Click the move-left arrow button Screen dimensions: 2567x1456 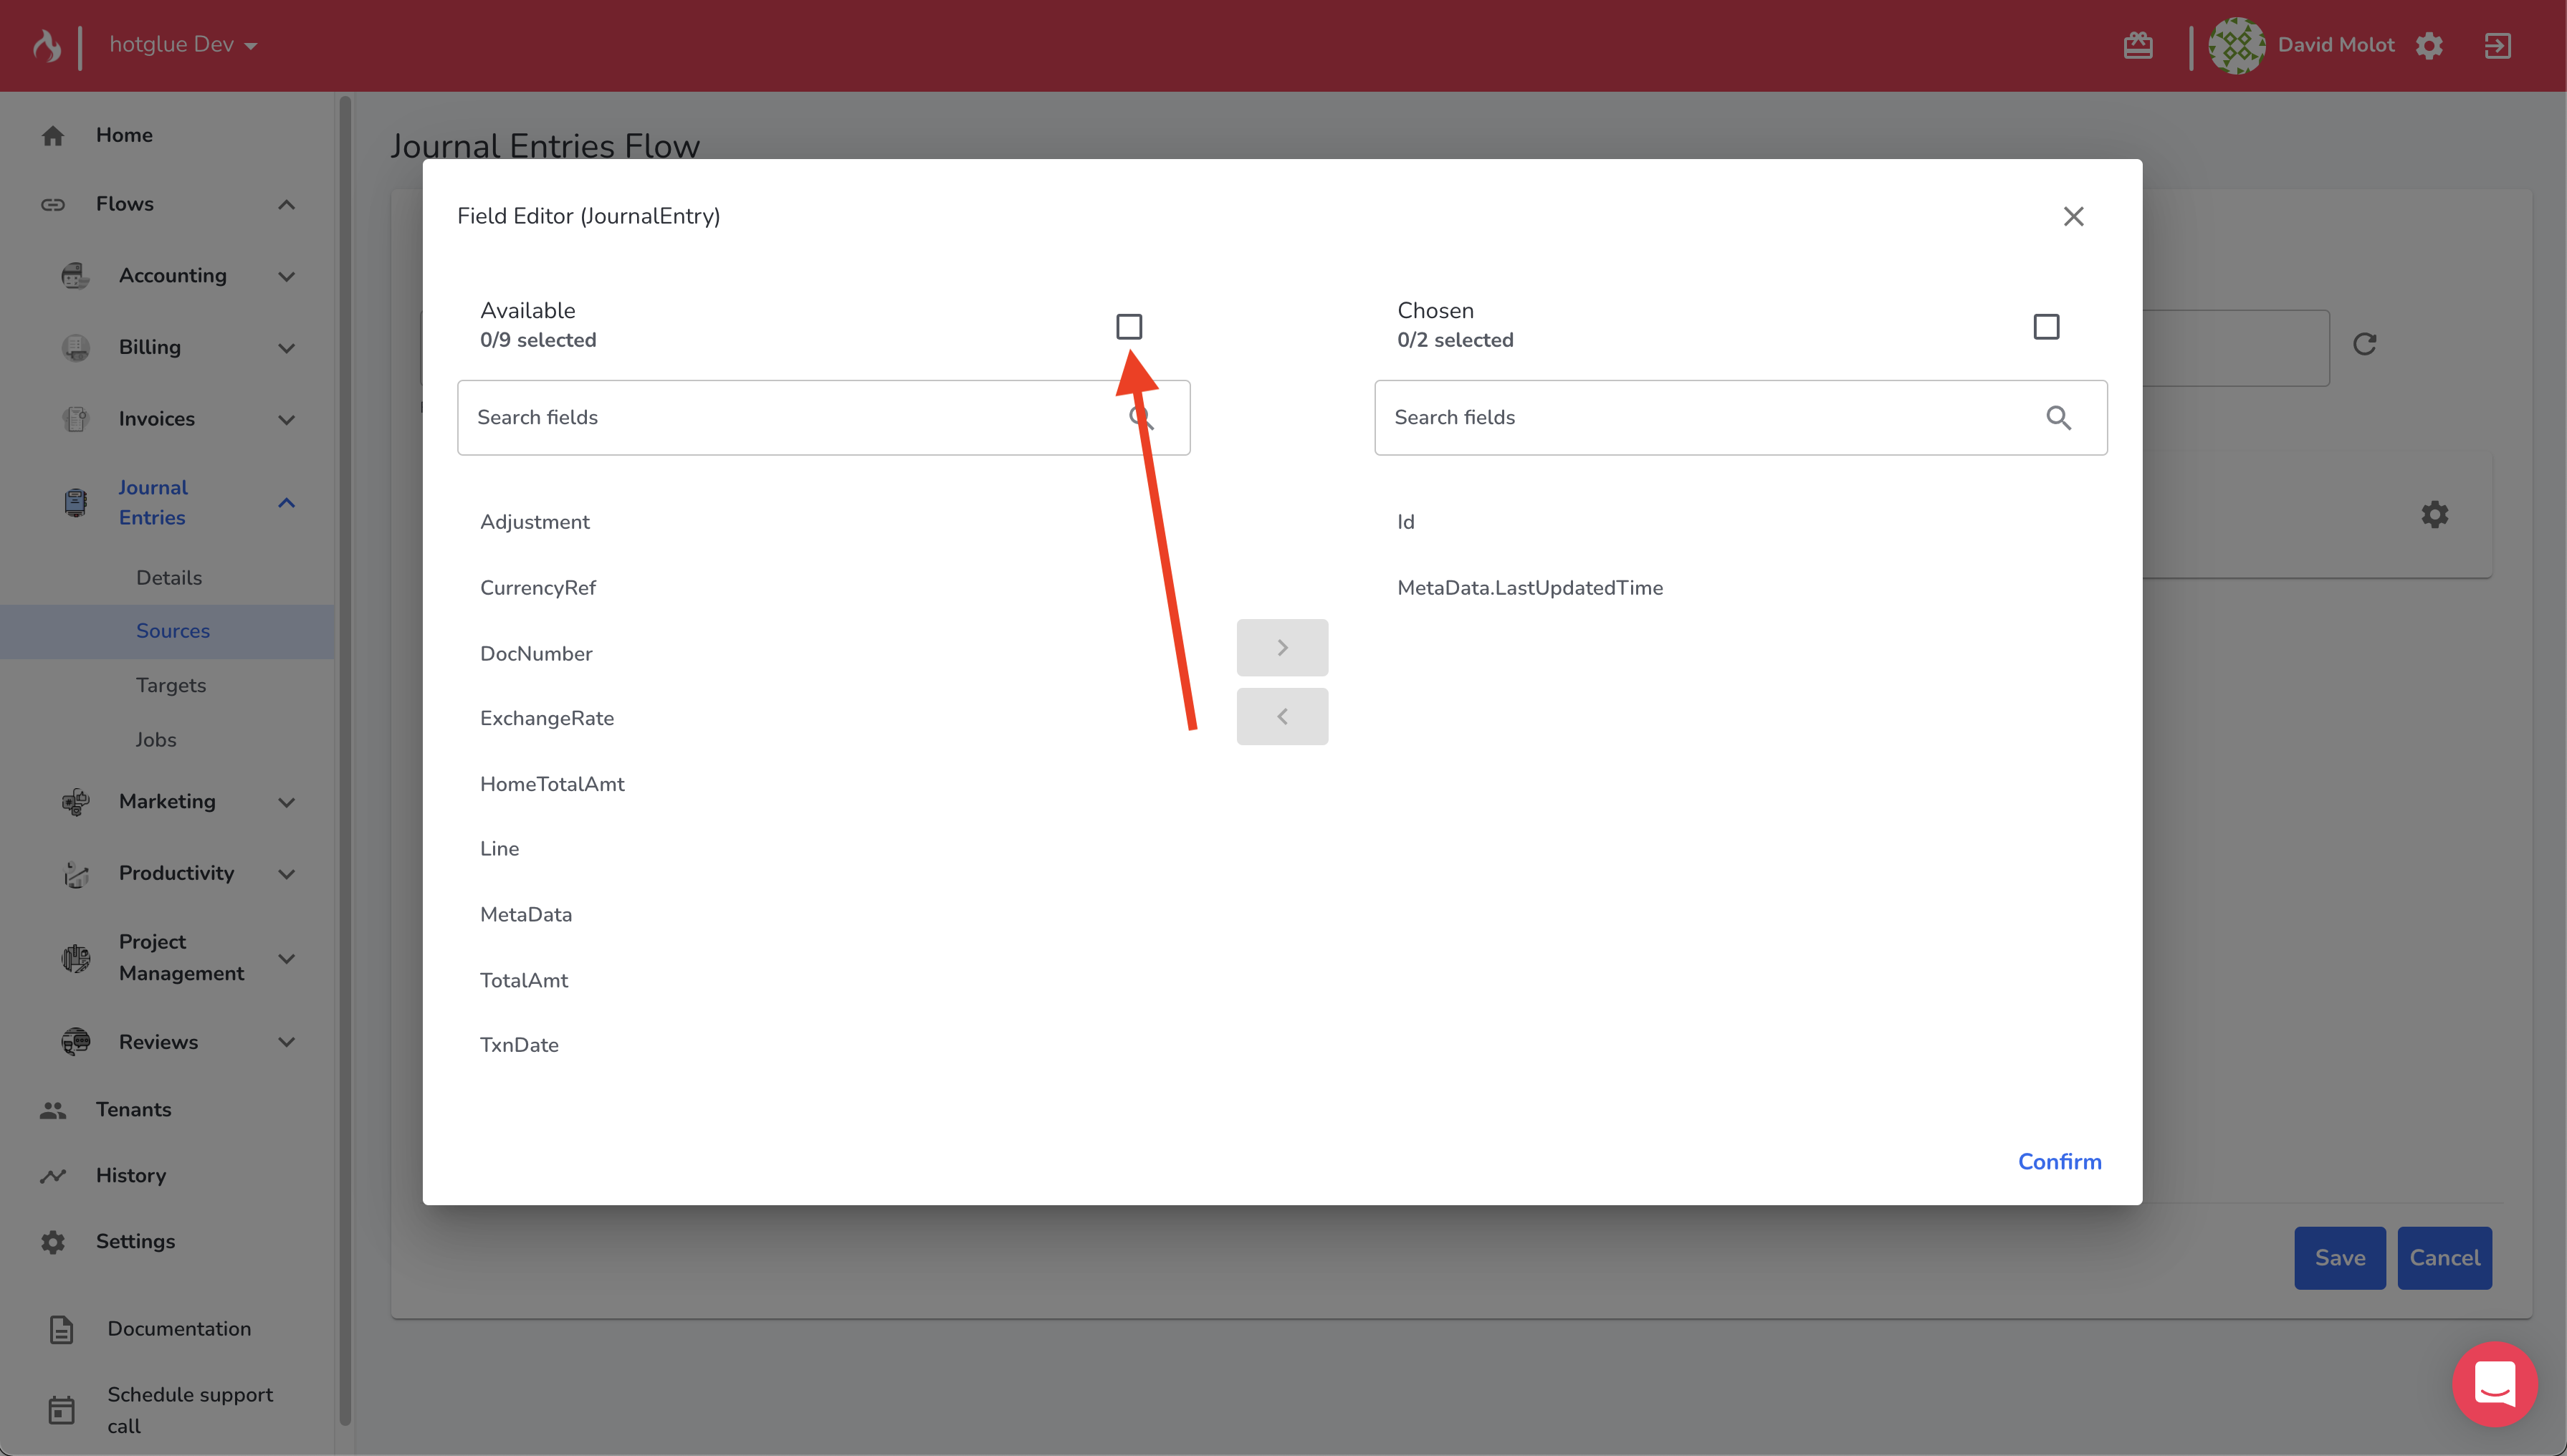pyautogui.click(x=1282, y=716)
